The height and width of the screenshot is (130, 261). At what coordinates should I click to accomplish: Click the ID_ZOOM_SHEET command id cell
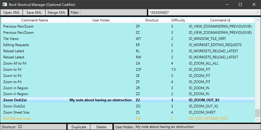[202, 112]
